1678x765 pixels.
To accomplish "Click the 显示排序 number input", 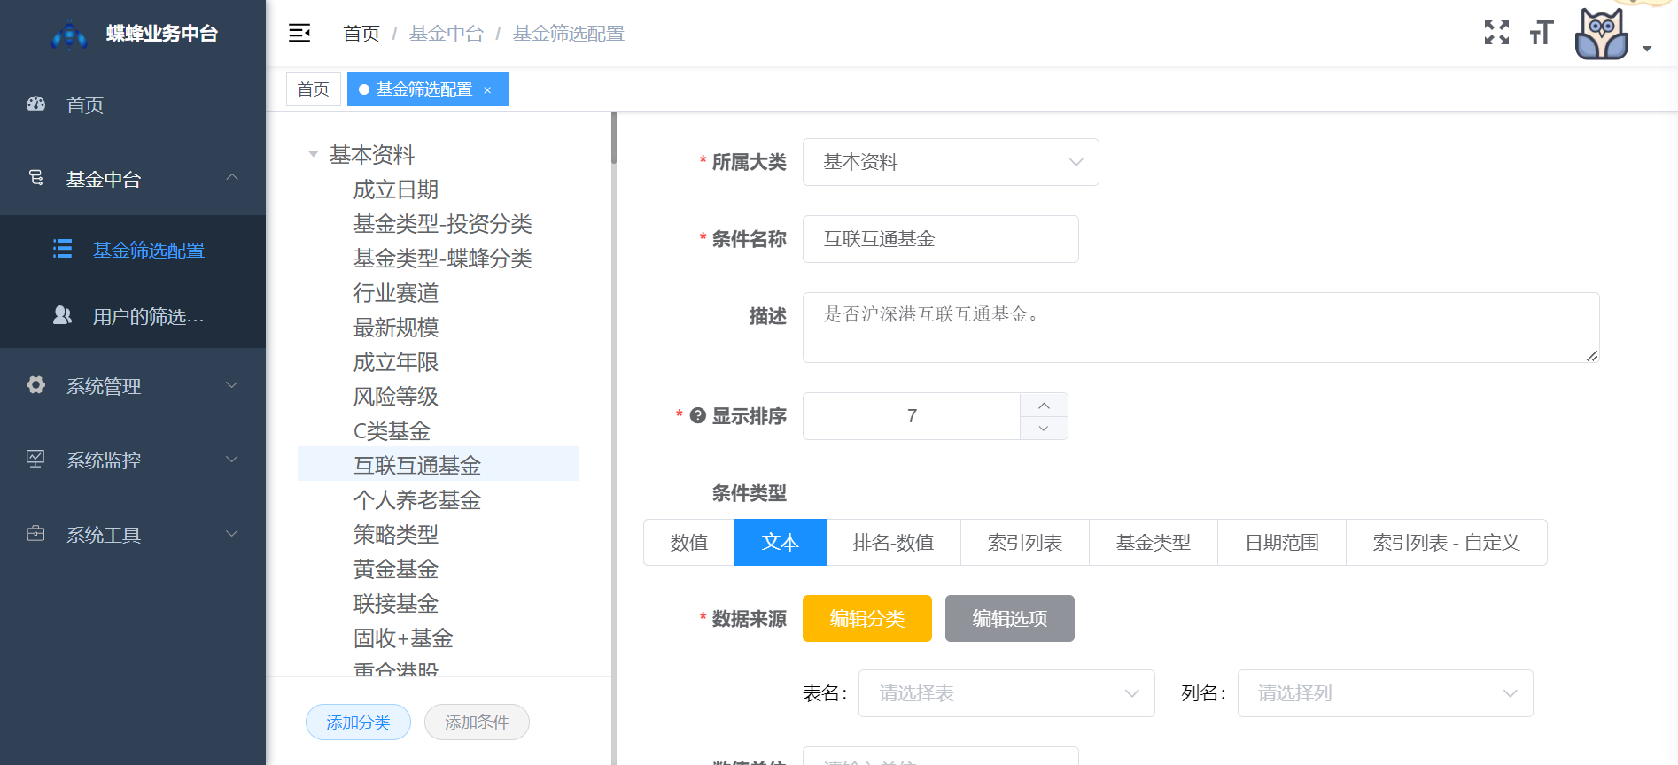I will [x=912, y=416].
